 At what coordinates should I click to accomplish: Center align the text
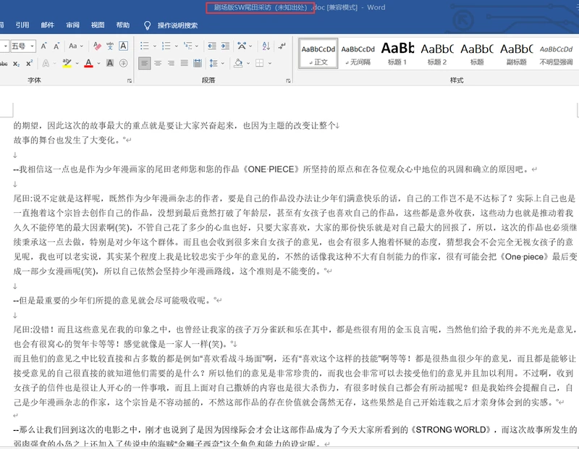158,63
